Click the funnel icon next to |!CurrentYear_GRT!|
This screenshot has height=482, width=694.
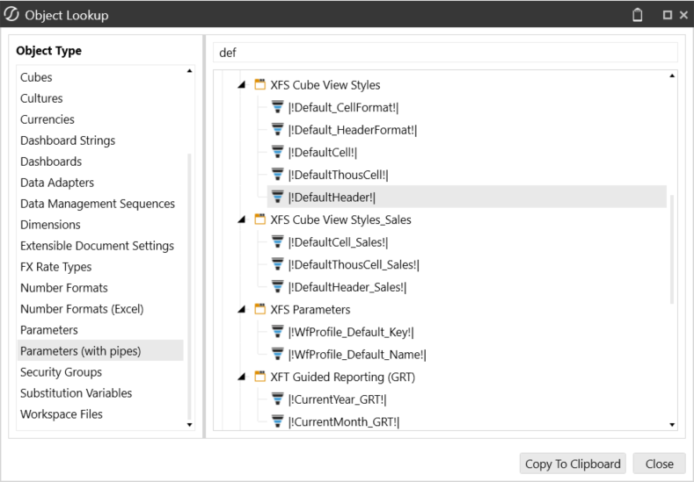point(277,399)
